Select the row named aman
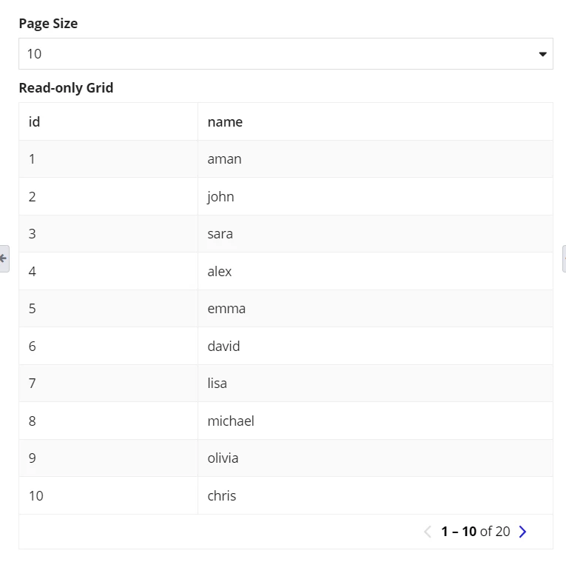Viewport: 566px width, 562px height. click(x=286, y=159)
